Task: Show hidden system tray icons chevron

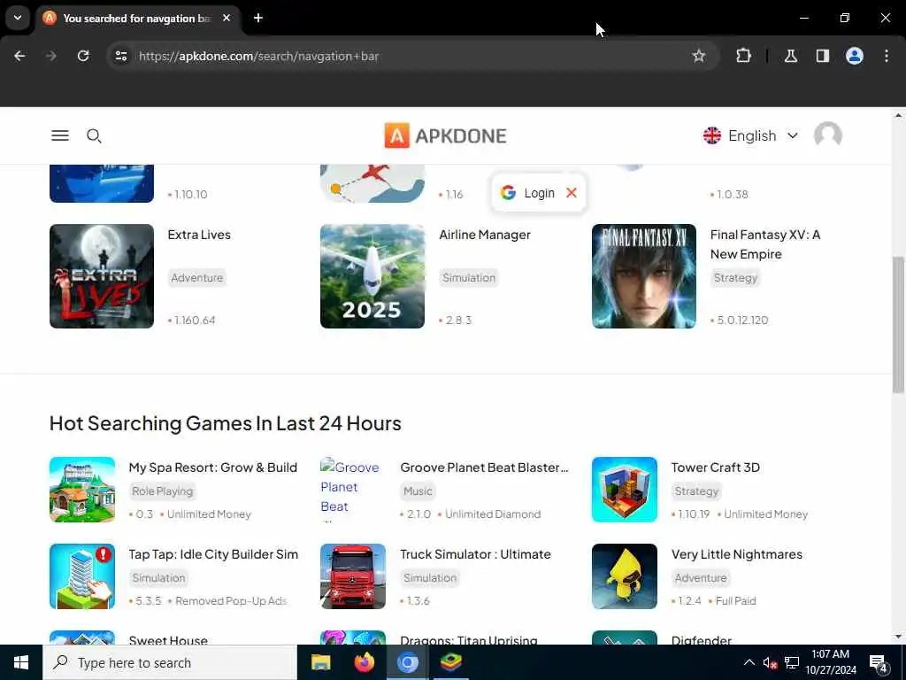Action: (x=749, y=662)
